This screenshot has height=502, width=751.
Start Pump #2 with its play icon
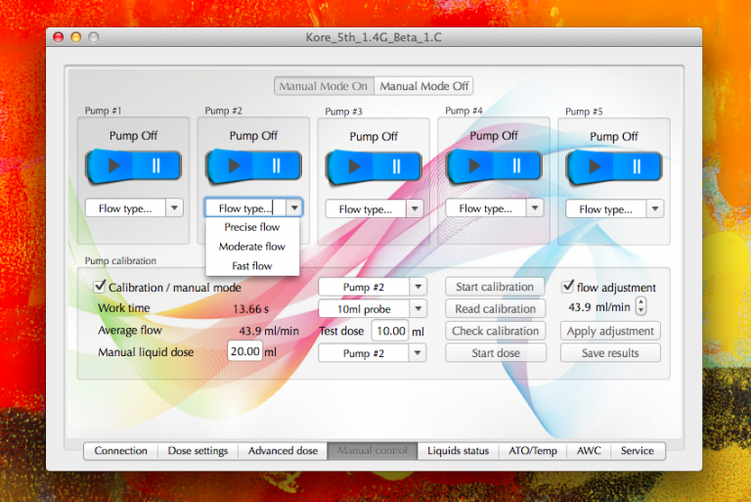pyautogui.click(x=235, y=166)
